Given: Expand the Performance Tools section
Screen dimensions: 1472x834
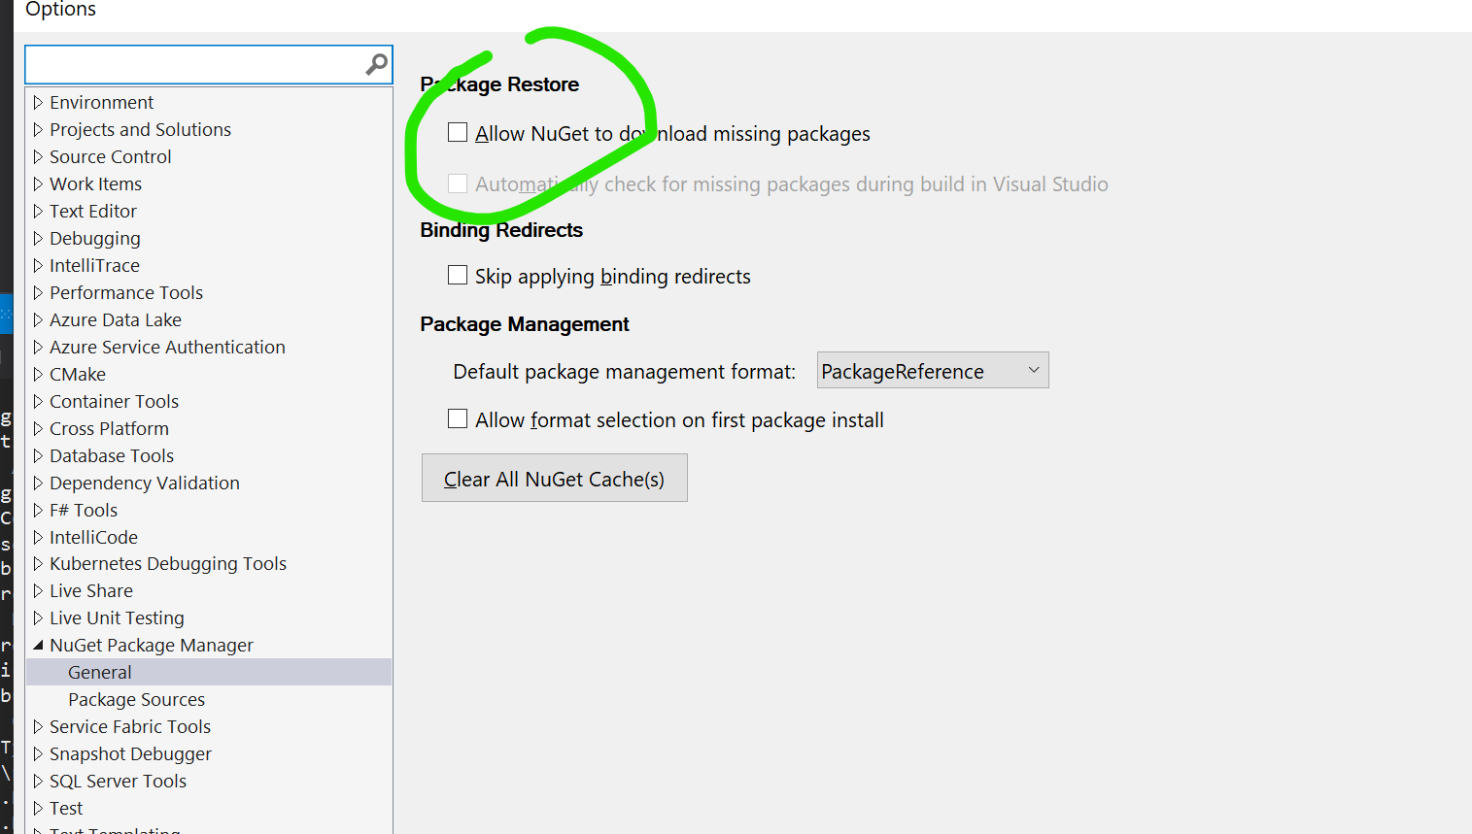Looking at the screenshot, I should pyautogui.click(x=38, y=292).
